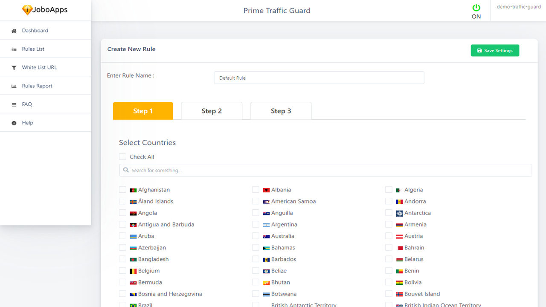
Task: Click the country search field
Action: point(325,170)
